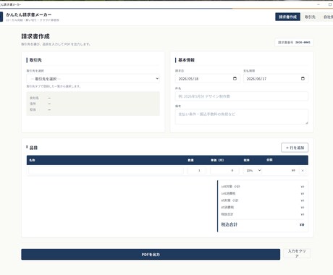This screenshot has height=275, width=333.
Task: Click the 基本情報 section heading
Action: 186,60
